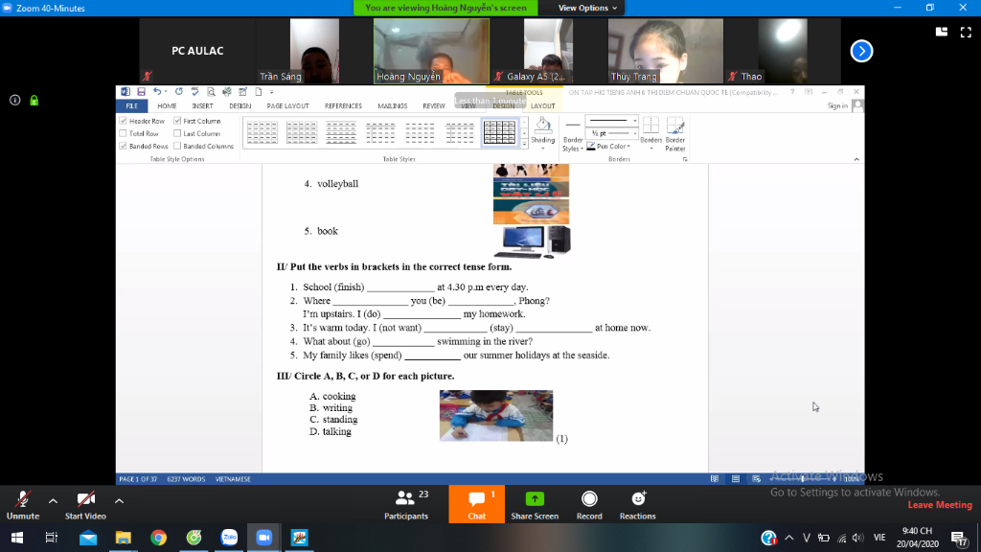Switch to Table Tools LAYOUT tab
Screen dimensions: 981x552
point(542,105)
